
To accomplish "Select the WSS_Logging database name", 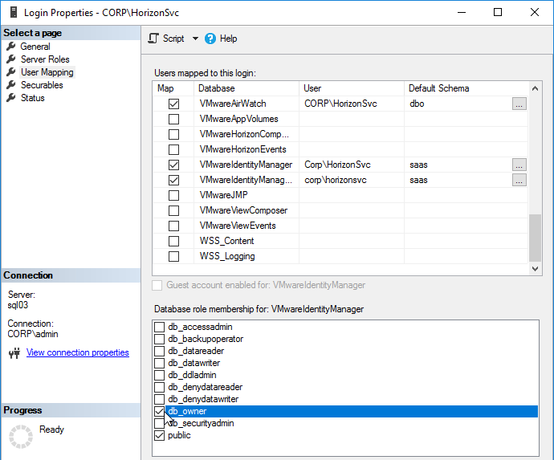I will coord(227,256).
